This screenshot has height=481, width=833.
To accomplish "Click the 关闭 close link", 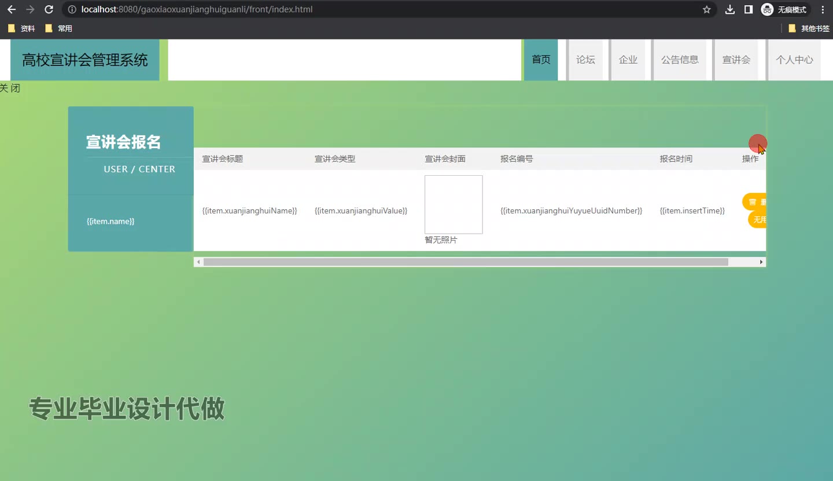I will tap(10, 88).
